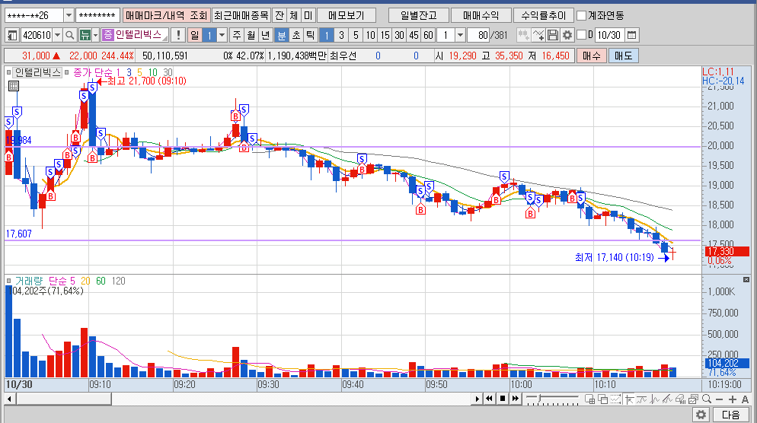
Task: Click the plus zoom-in icon
Action: click(x=733, y=399)
